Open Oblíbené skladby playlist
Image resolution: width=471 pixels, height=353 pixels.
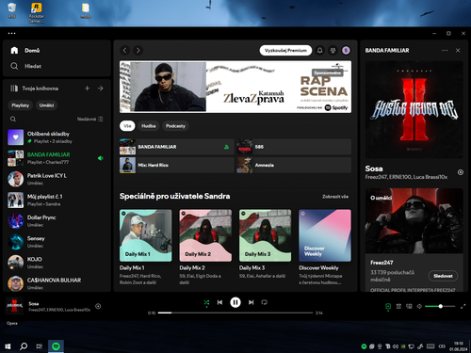[57, 137]
